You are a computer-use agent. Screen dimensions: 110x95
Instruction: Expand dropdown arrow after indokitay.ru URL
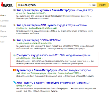point(58,28)
